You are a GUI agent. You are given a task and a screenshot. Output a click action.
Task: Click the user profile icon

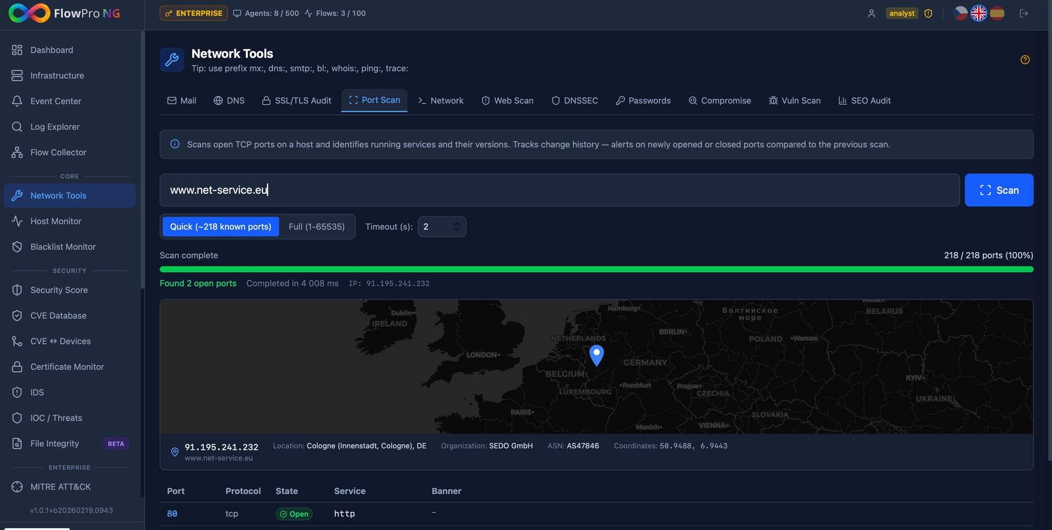(x=871, y=13)
